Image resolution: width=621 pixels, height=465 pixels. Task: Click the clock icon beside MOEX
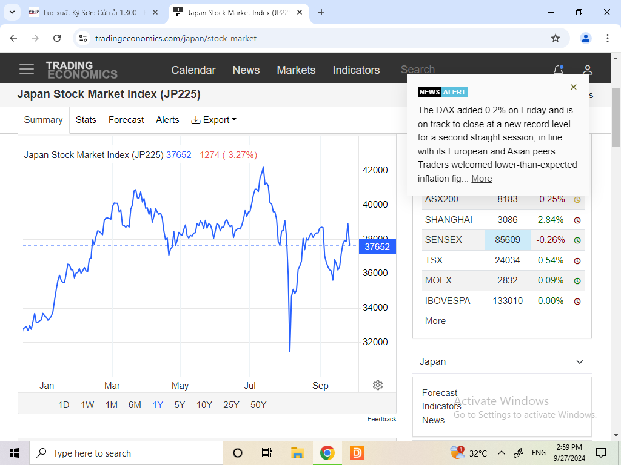(x=577, y=281)
